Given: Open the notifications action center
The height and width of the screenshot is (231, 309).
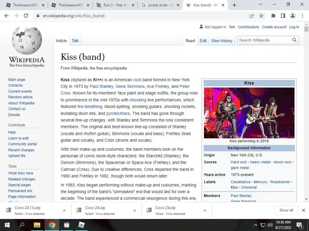Looking at the screenshot, I should coord(299,225).
